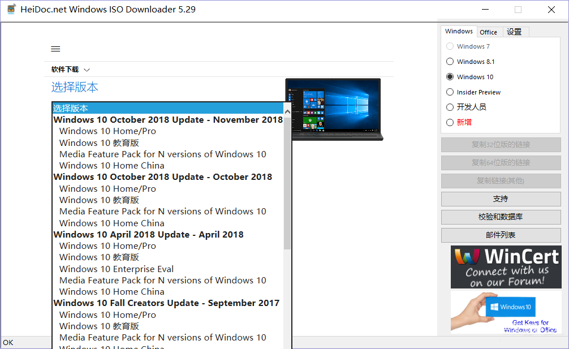Select Windows 10 Home China under April 2018
The image size is (569, 349).
[111, 291]
